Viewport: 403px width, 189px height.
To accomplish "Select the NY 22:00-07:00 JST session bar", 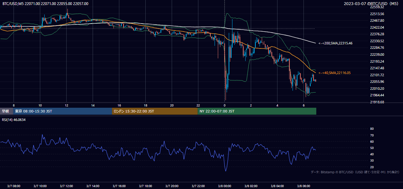I will click(257, 111).
